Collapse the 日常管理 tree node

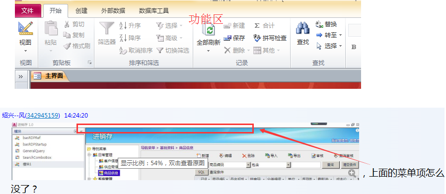[x=89, y=155]
